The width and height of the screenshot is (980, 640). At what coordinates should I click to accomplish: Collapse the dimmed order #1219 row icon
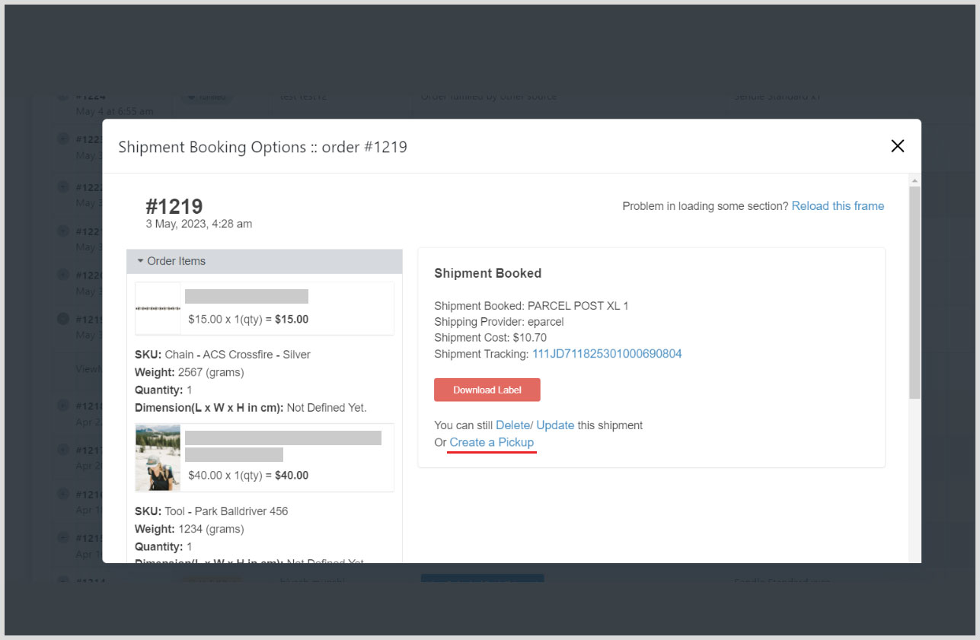coord(63,319)
